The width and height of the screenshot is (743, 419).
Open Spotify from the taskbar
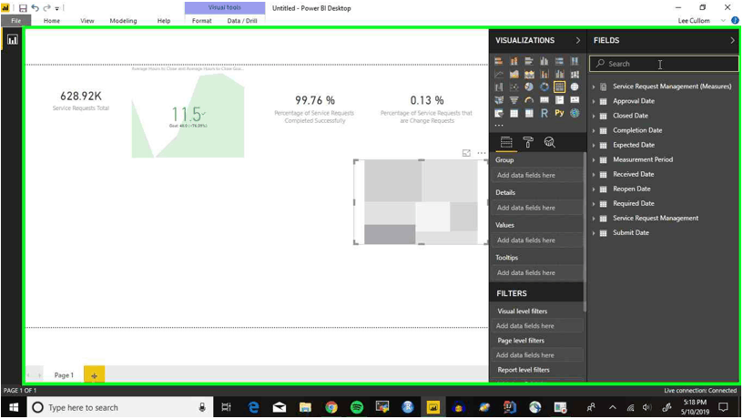click(356, 407)
